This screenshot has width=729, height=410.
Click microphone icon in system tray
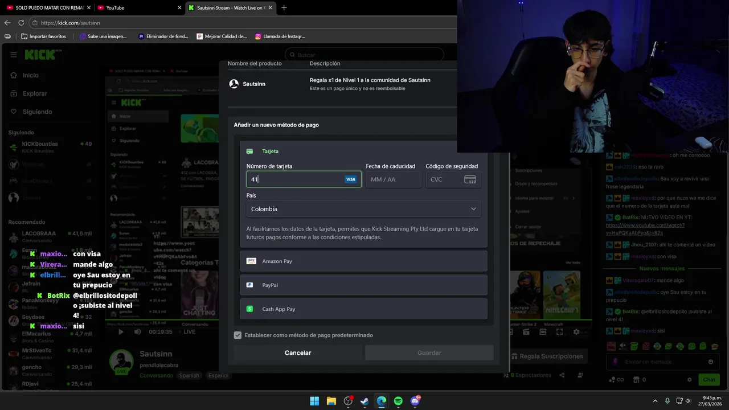coord(667,401)
